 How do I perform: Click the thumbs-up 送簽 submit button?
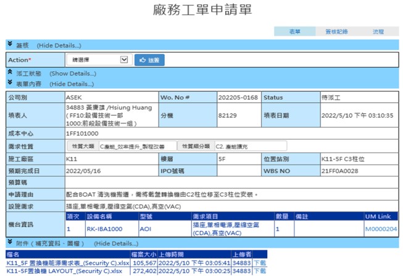coord(150,60)
